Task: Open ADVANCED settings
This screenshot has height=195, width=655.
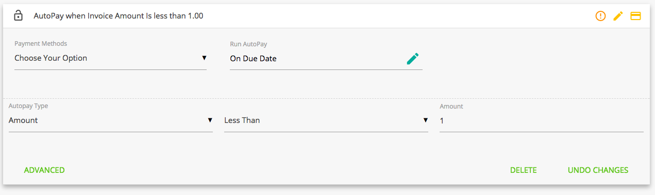Action: 44,170
